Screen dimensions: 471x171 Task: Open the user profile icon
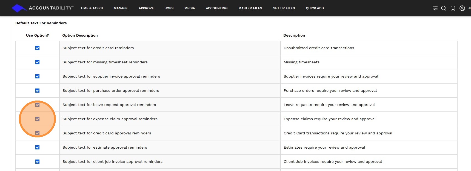462,8
